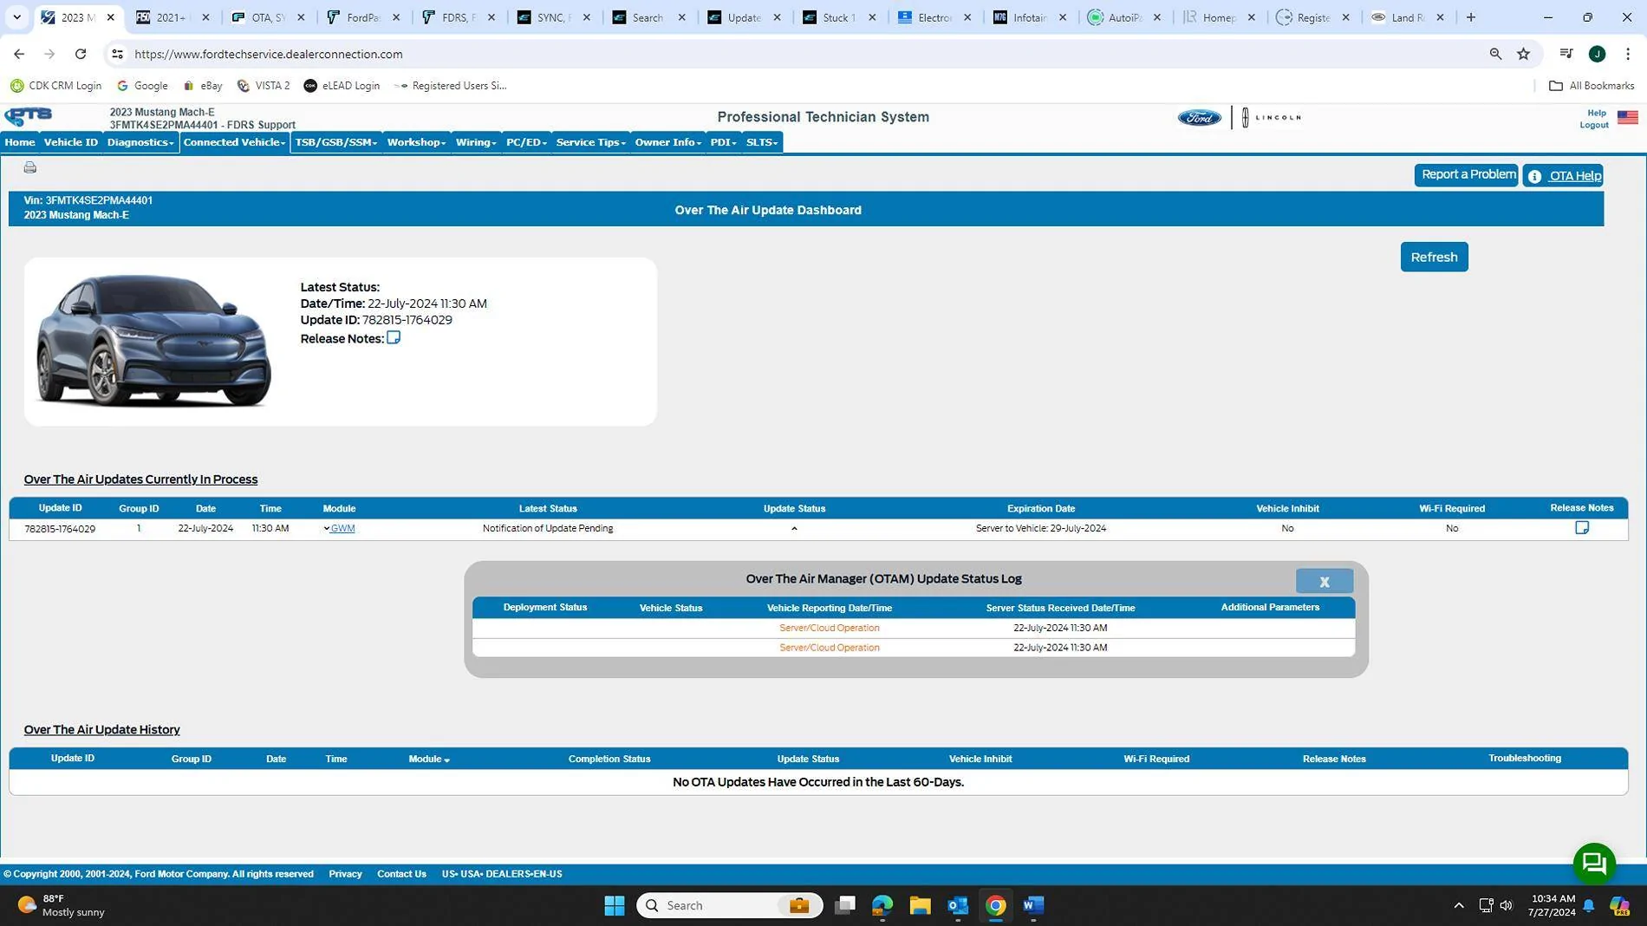This screenshot has width=1647, height=926.
Task: Click the GWM module link
Action: point(342,528)
